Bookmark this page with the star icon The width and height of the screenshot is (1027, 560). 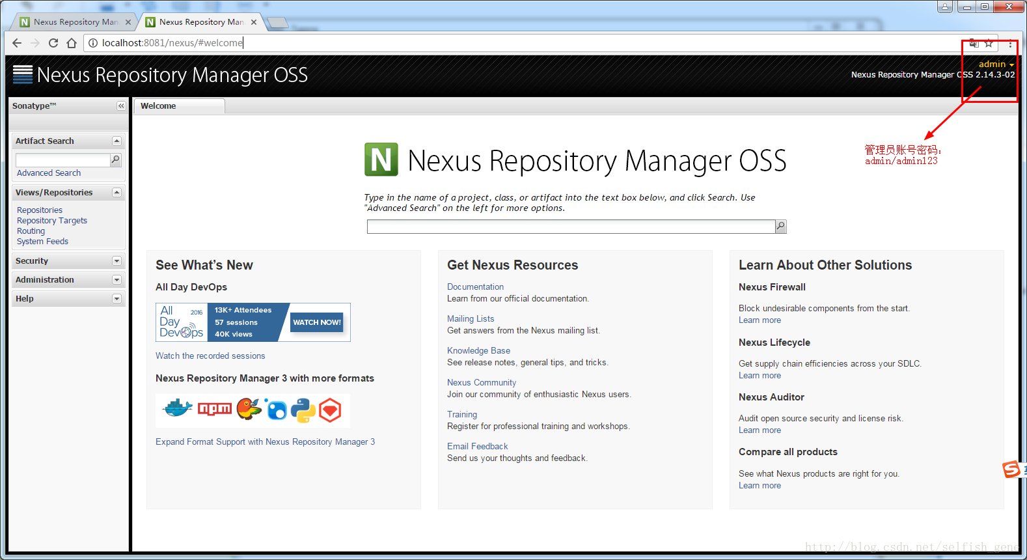click(x=989, y=43)
